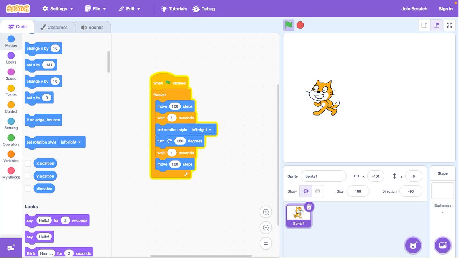Switch to the Code tab

17,27
